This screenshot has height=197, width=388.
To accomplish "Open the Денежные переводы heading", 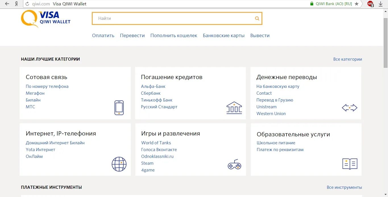I will click(287, 77).
